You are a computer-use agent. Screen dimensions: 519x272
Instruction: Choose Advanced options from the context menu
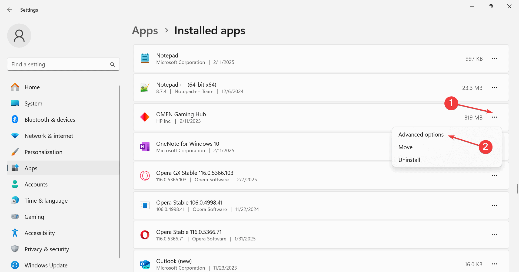(447, 135)
